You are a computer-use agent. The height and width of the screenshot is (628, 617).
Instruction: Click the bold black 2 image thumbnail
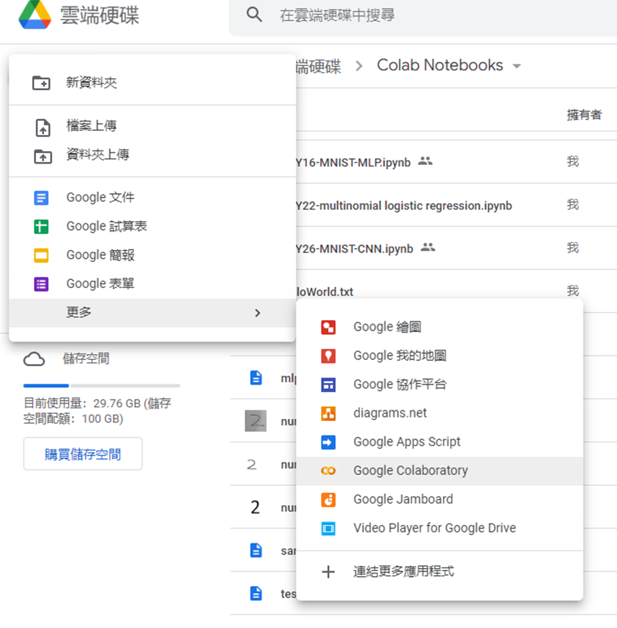(255, 507)
